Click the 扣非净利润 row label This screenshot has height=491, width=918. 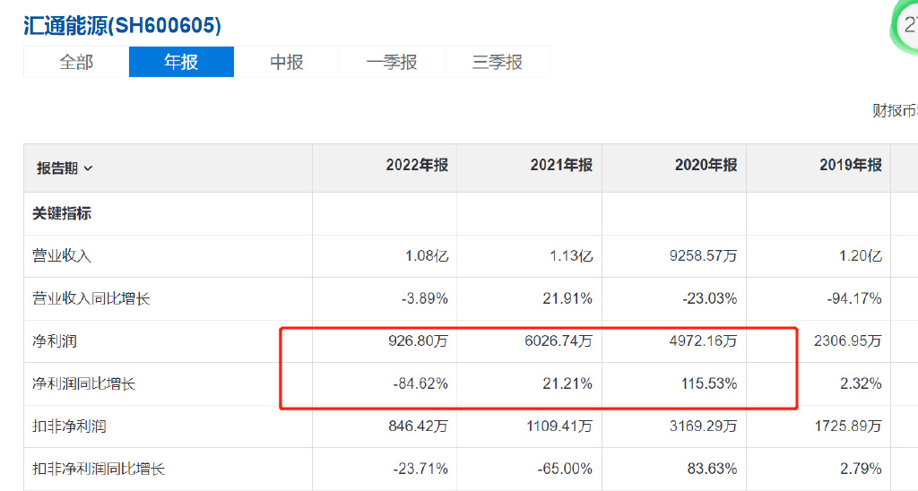[x=69, y=426]
